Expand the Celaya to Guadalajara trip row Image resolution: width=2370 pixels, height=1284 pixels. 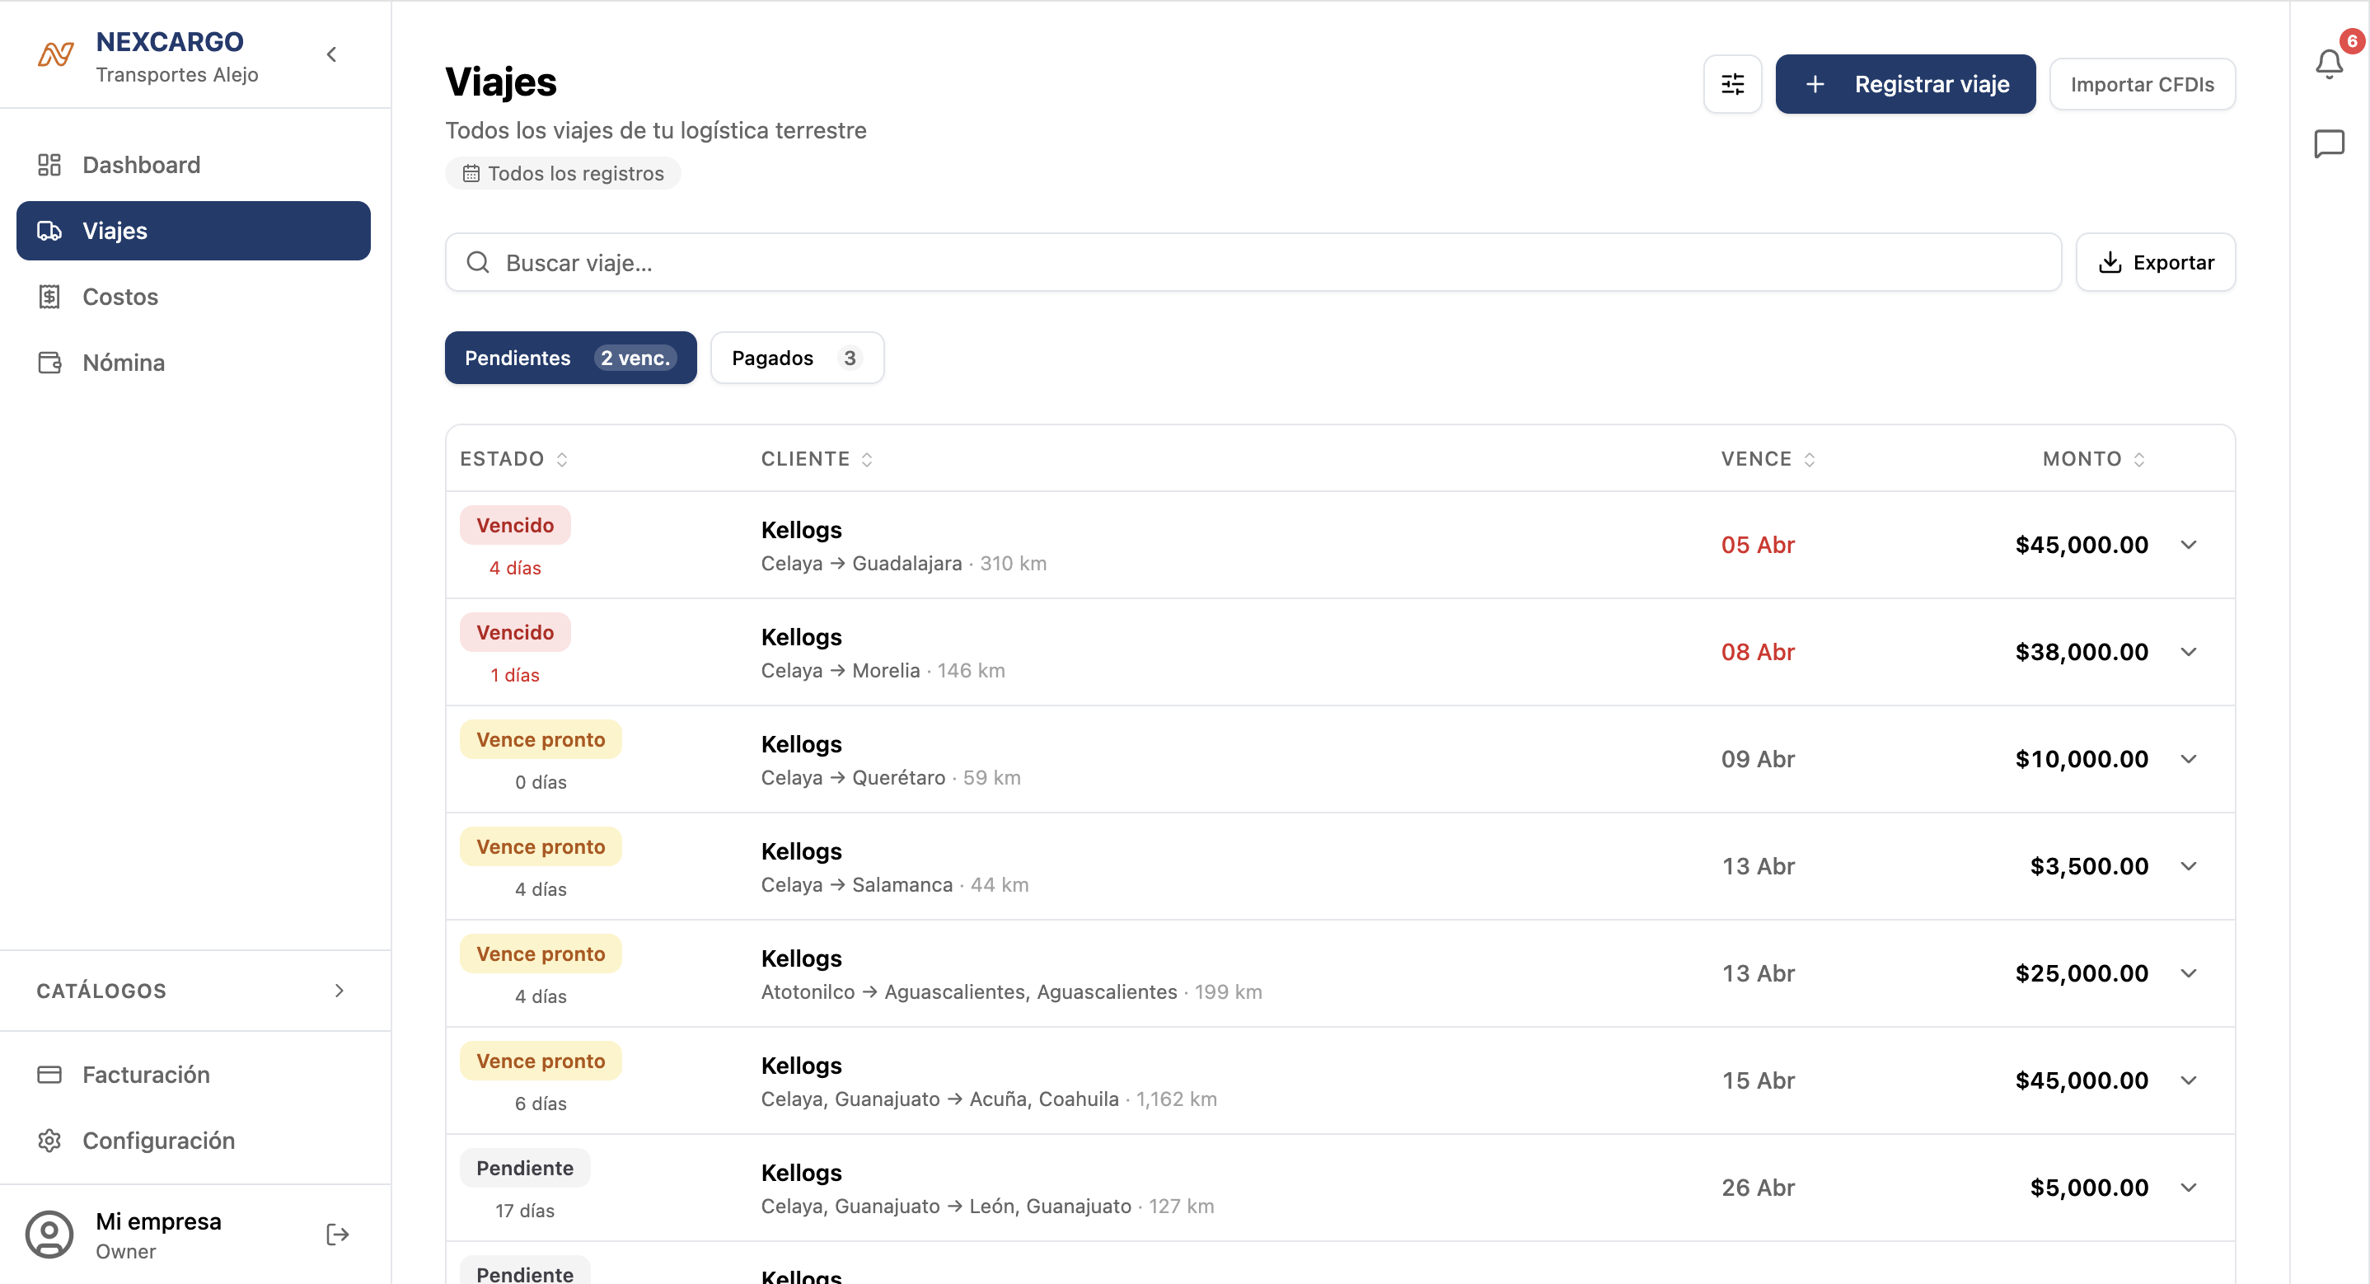coord(2188,545)
